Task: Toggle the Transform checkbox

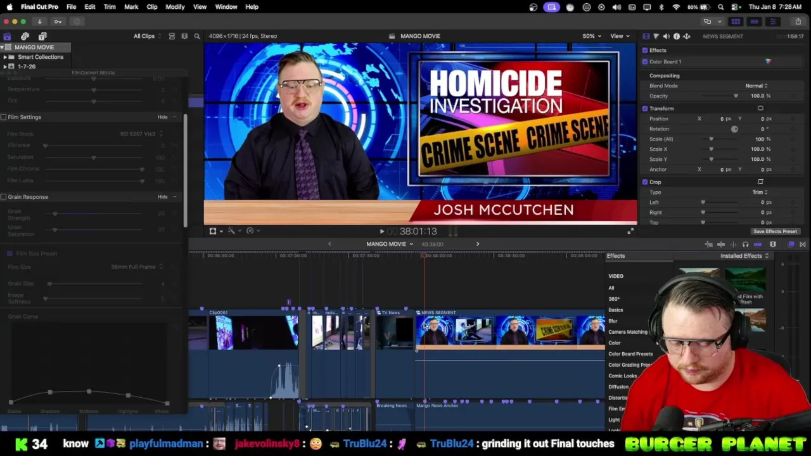Action: click(x=645, y=108)
